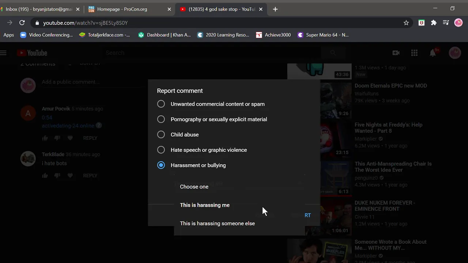
Task: Like TerkBlade's comment
Action: 45,176
